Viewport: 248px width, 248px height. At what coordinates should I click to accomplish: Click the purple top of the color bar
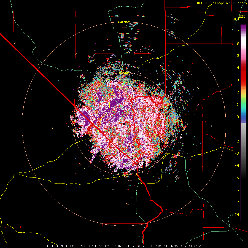[243, 27]
